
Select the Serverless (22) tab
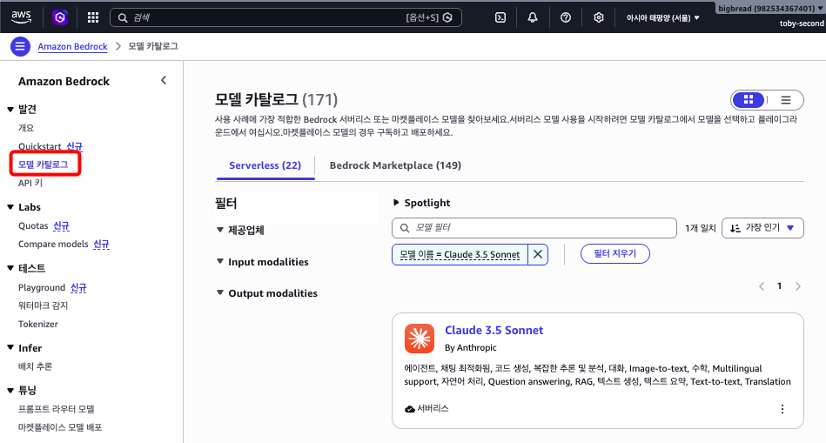pos(265,165)
